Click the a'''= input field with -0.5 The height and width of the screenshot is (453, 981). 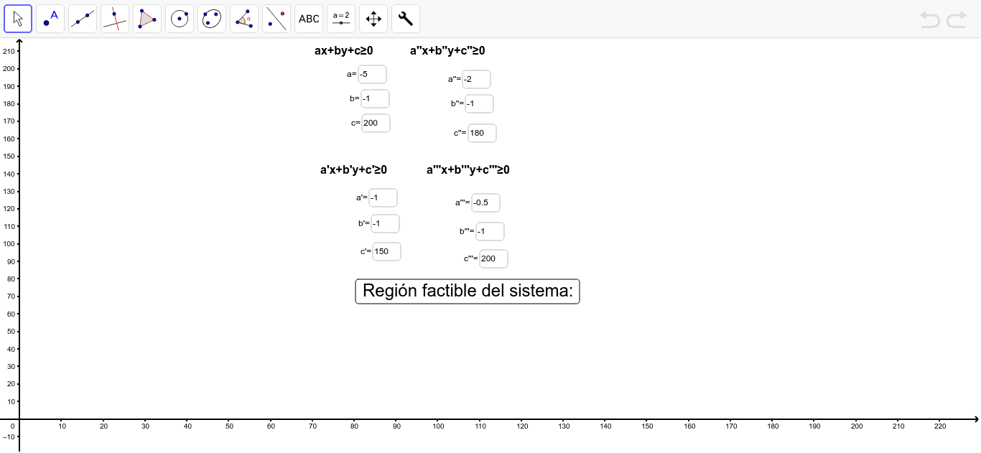tap(486, 202)
